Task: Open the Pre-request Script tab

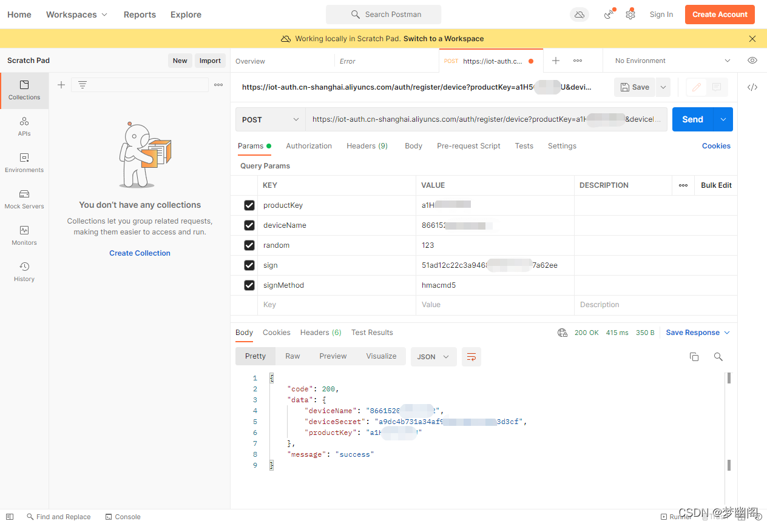Action: 468,146
